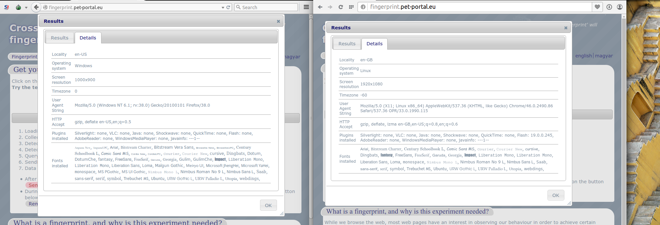Expand the Tor button dropdown arrow
Viewport: 660px width, 225px height.
(26, 7)
